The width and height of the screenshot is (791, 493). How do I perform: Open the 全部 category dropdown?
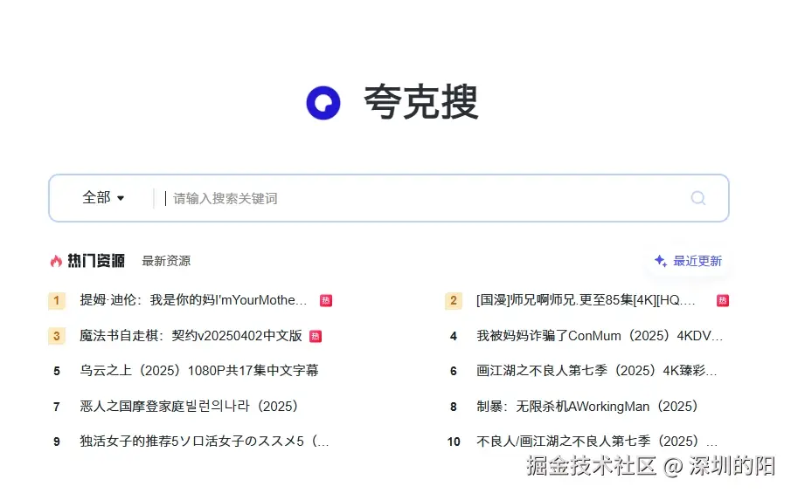[x=103, y=197]
